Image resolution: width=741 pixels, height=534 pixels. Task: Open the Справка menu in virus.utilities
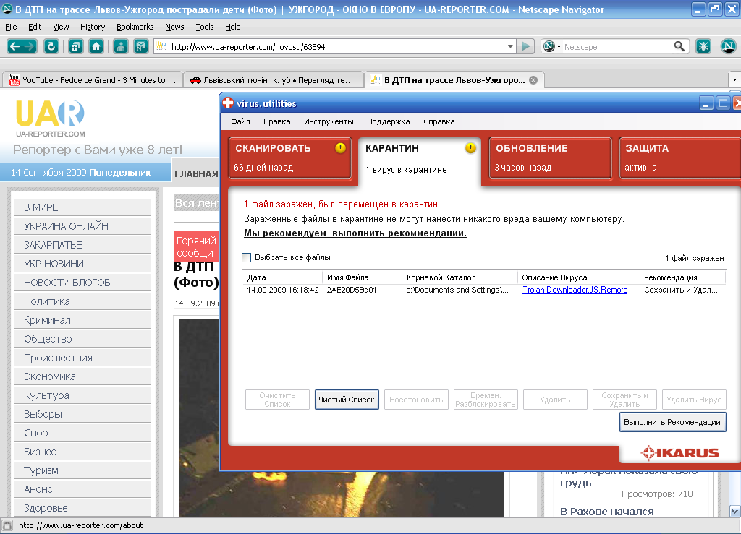[x=439, y=121]
